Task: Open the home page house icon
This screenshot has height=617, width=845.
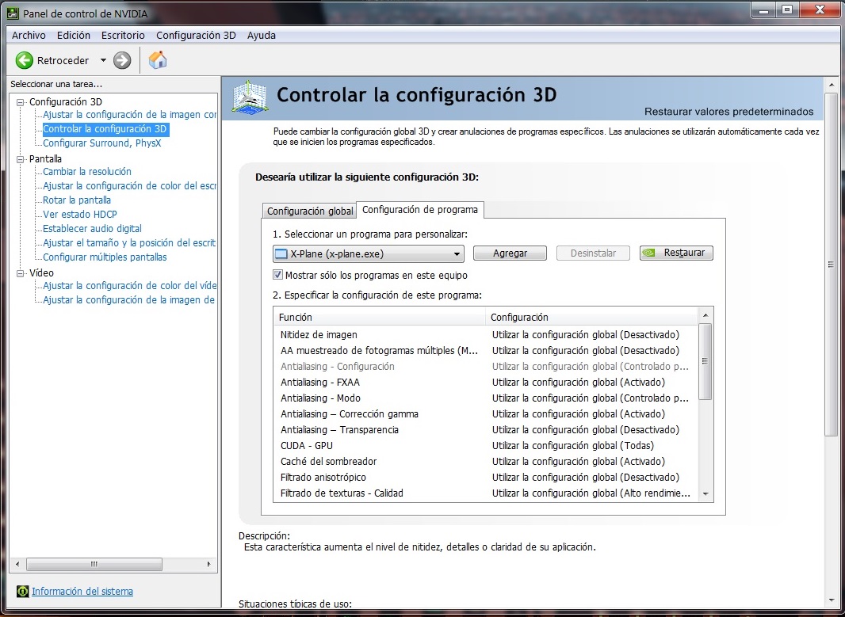Action: [x=158, y=59]
